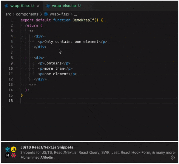Open the src breadcrumb segment
Image resolution: width=179 pixels, height=164 pixels.
click(x=8, y=14)
